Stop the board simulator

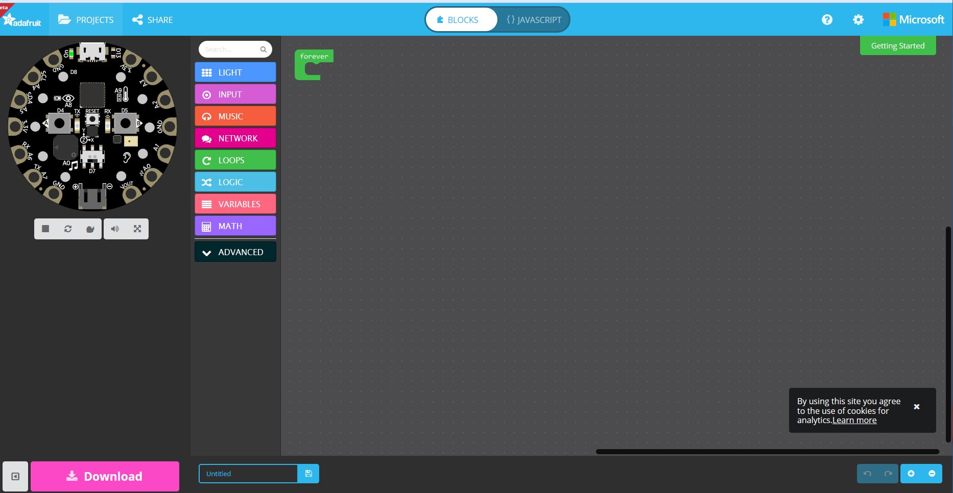coord(45,229)
